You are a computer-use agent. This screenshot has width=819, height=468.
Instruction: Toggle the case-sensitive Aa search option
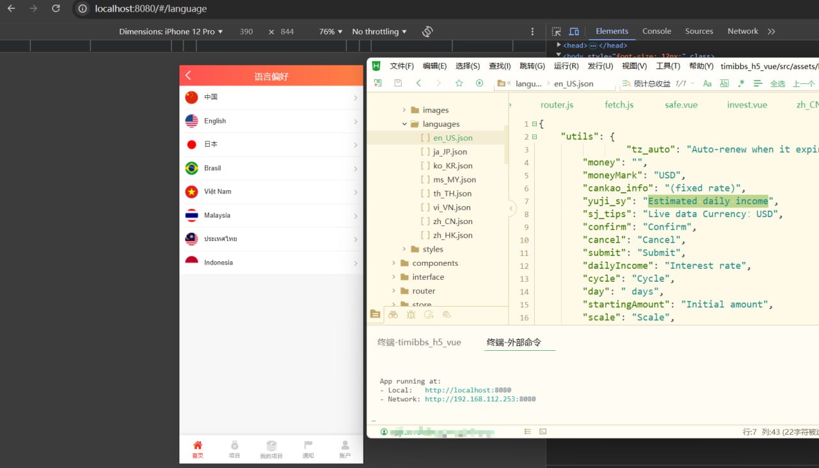(707, 83)
